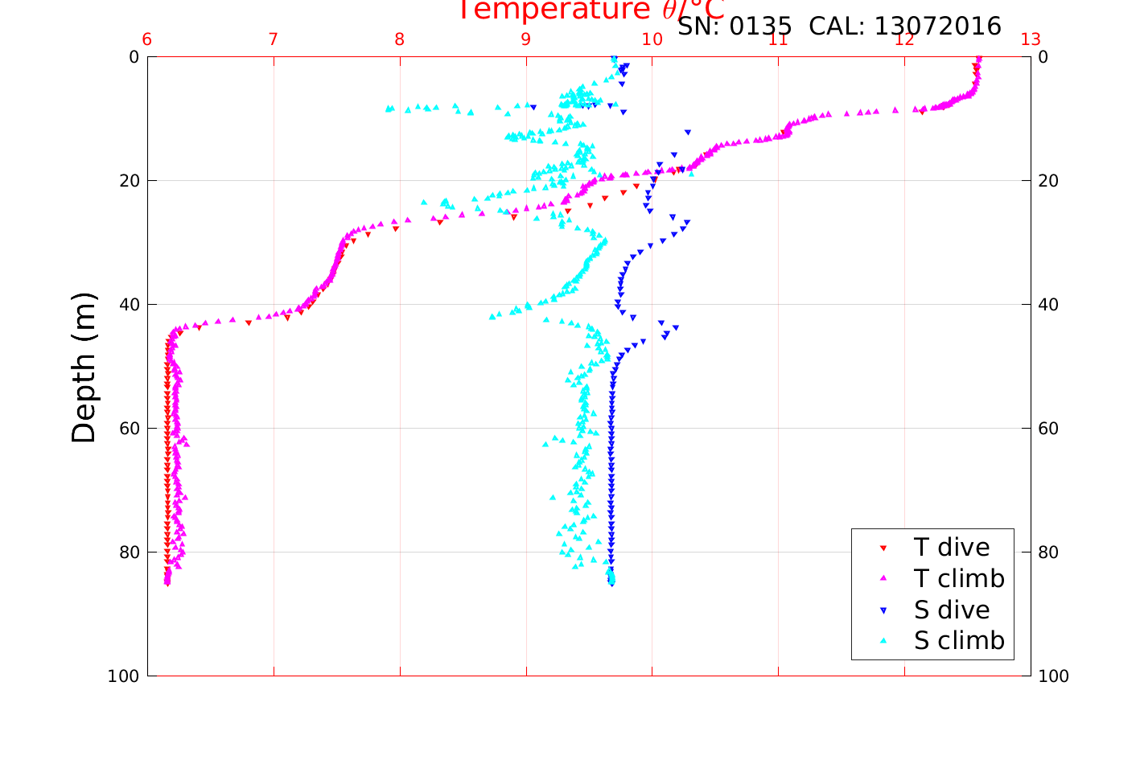
Task: Click temperature tick label "9"
Action: [526, 39]
